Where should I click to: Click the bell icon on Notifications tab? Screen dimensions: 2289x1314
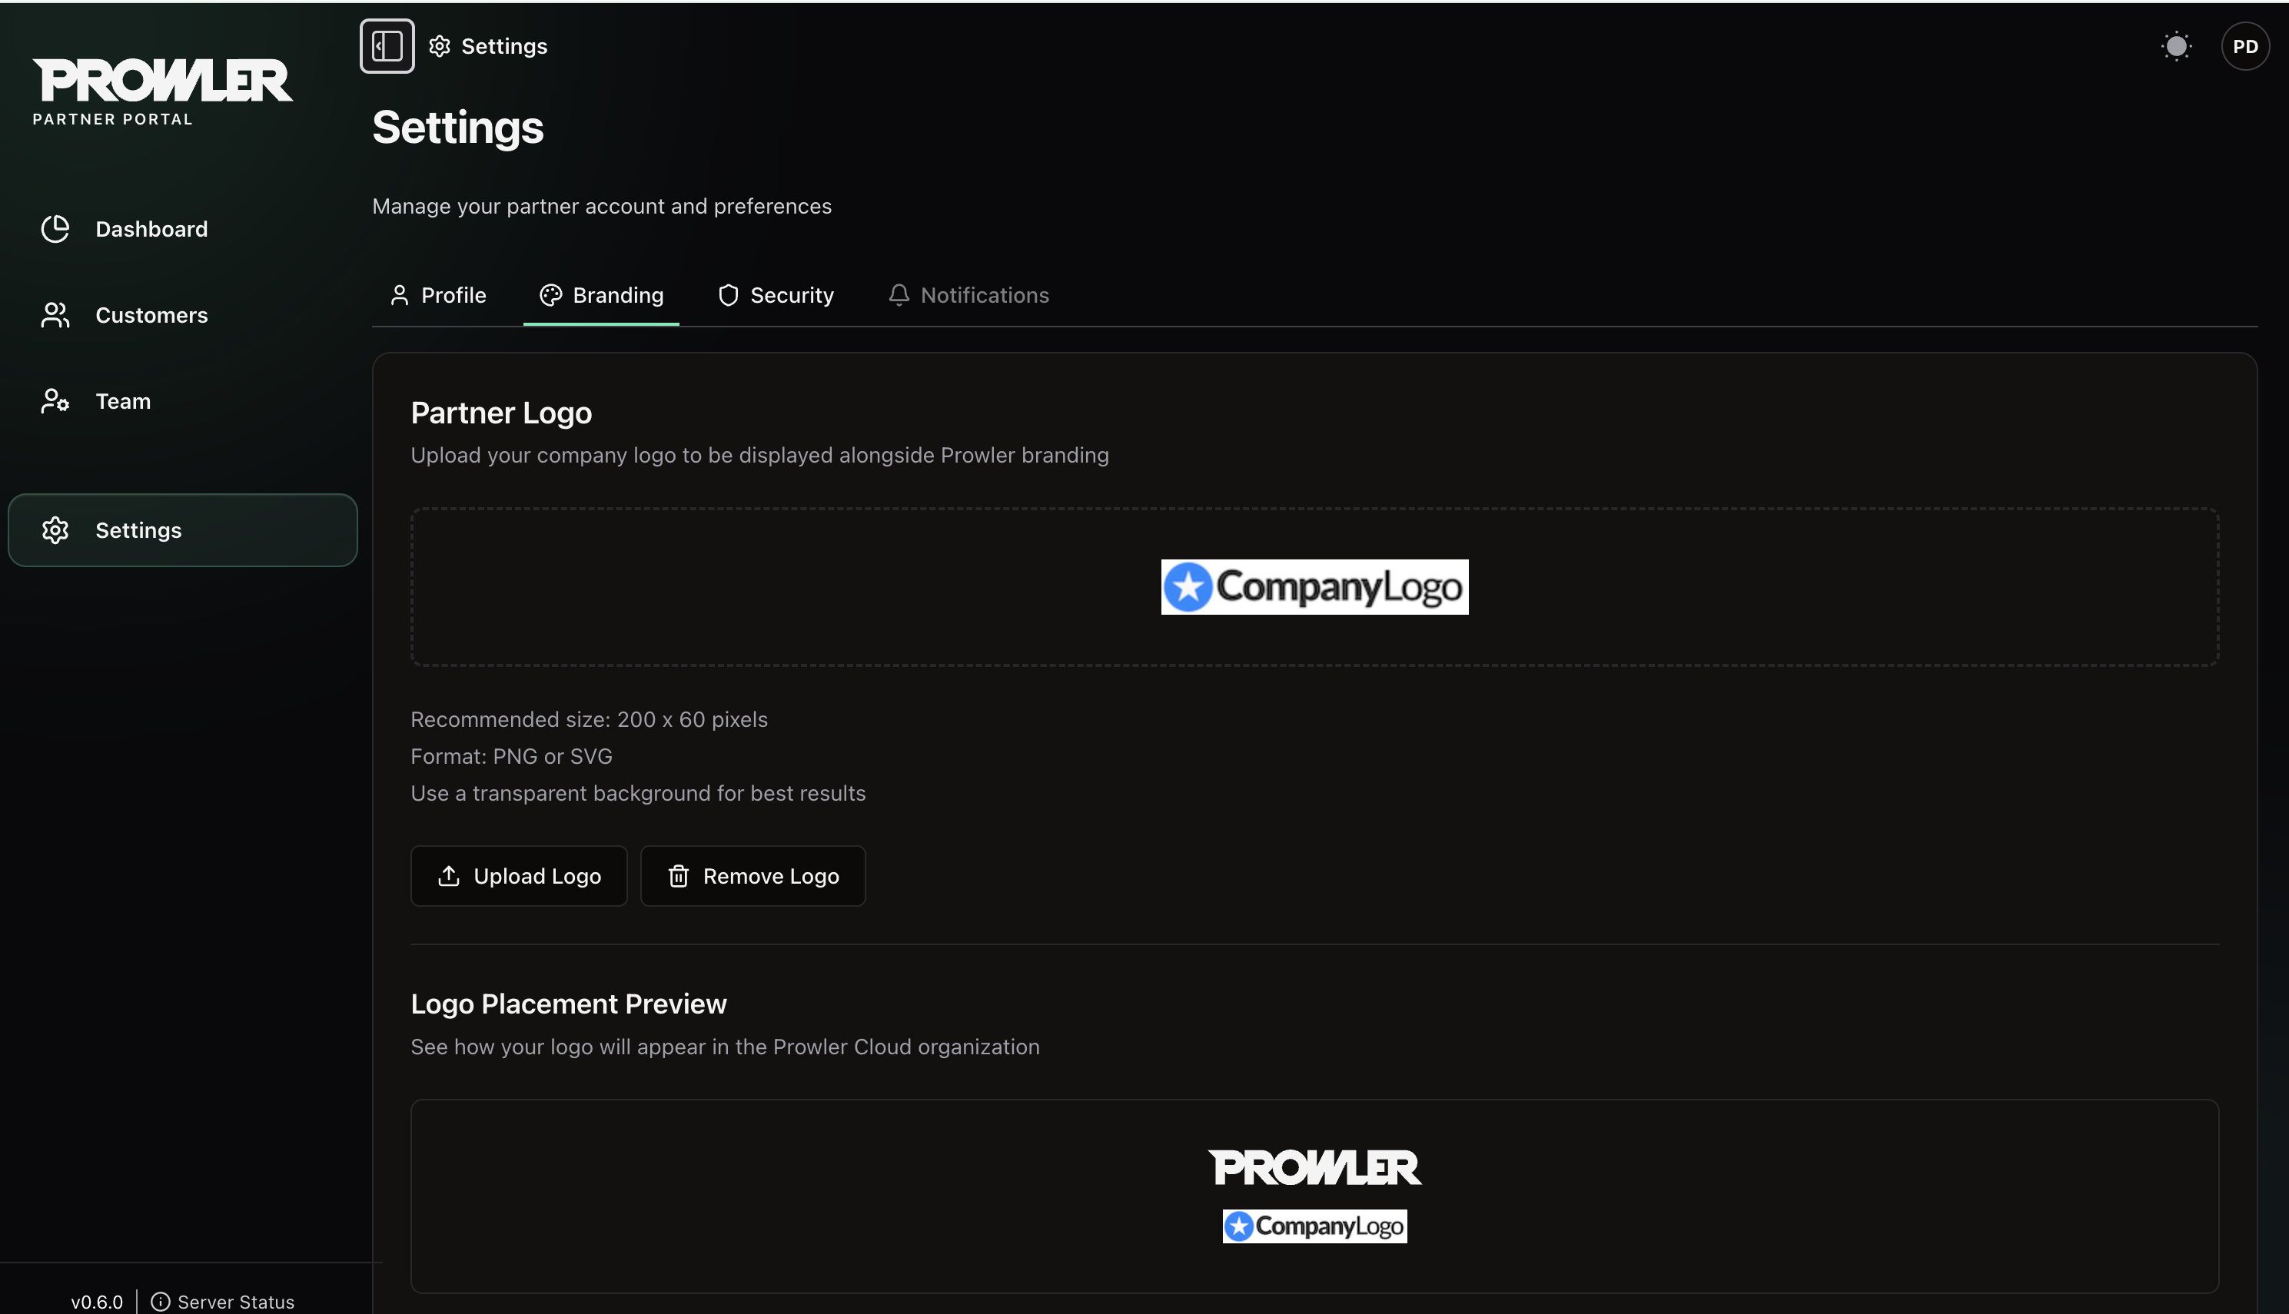pyautogui.click(x=899, y=295)
